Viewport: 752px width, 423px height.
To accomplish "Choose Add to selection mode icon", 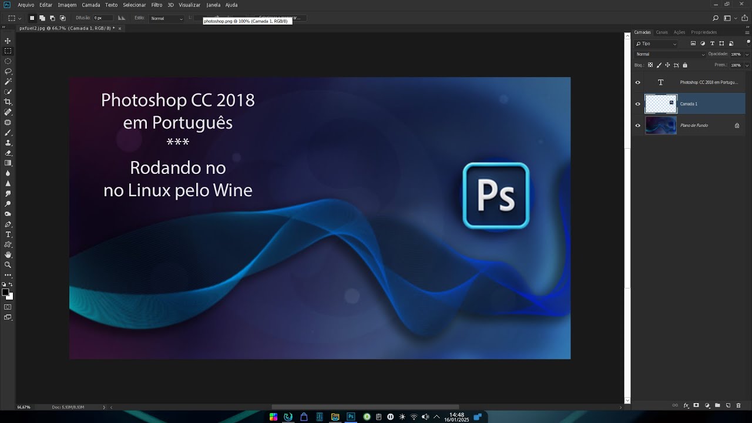I will point(42,18).
